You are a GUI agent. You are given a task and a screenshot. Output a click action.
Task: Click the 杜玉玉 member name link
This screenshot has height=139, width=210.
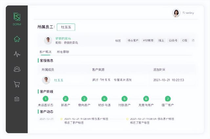(x=59, y=80)
